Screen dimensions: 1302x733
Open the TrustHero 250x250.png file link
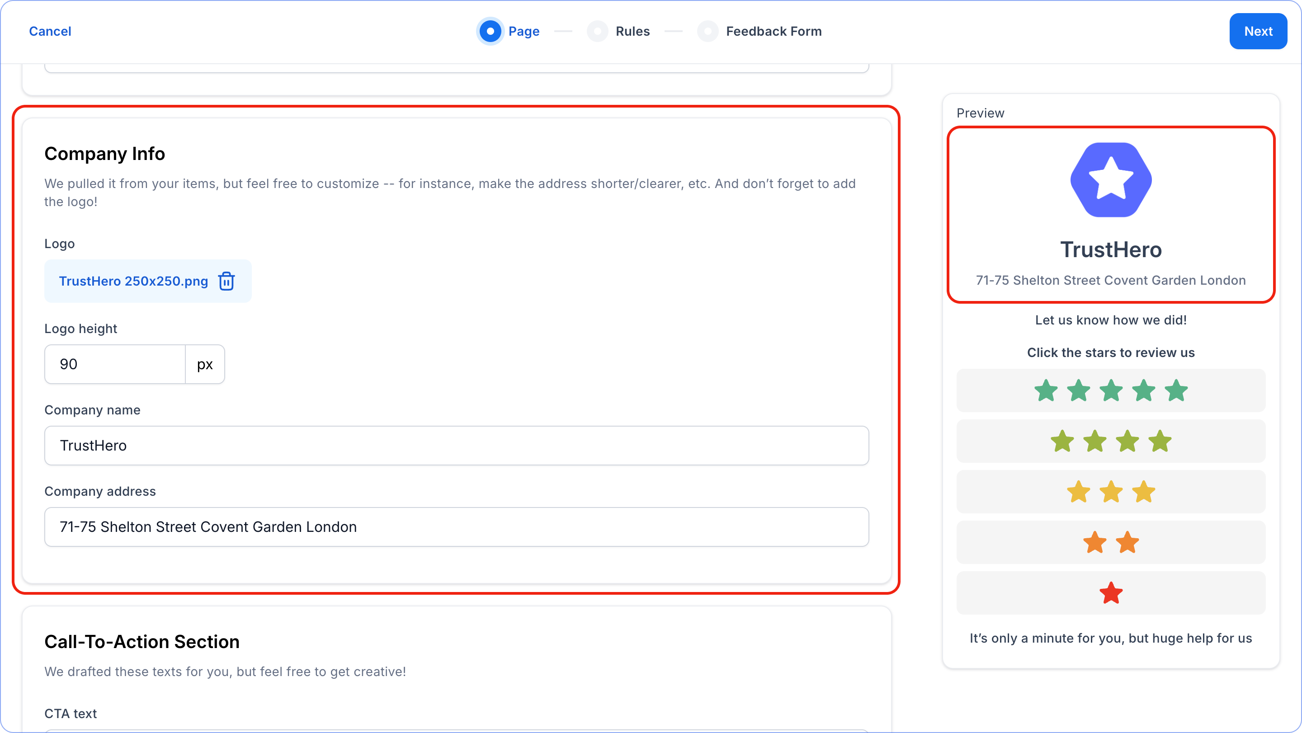(133, 282)
